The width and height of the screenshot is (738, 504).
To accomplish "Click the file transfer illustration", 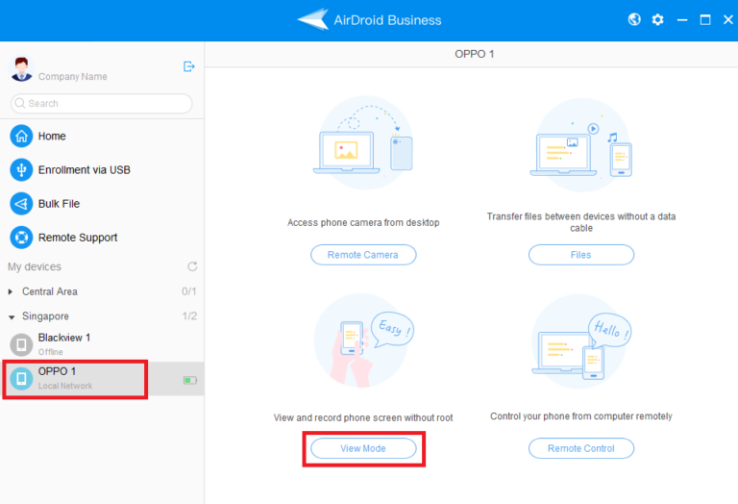I will (581, 145).
